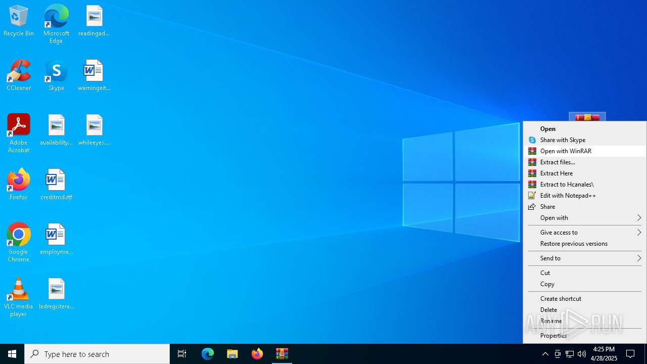
Task: Open the network icon in system tray
Action: click(570, 354)
